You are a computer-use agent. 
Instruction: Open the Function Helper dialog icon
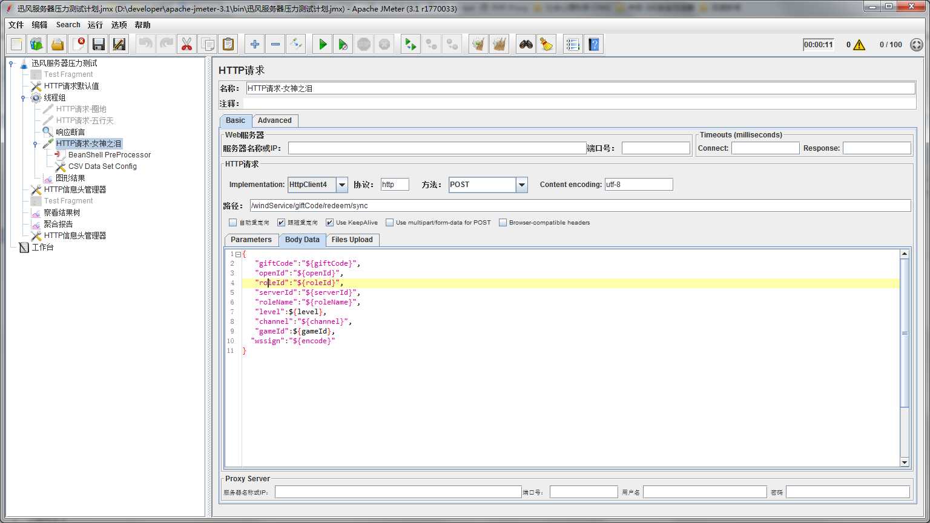tap(573, 44)
